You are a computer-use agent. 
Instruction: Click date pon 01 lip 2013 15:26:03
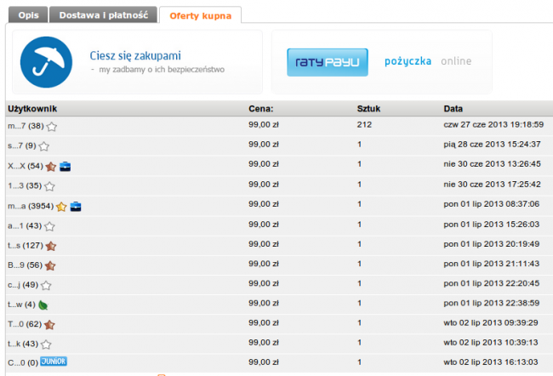(491, 225)
